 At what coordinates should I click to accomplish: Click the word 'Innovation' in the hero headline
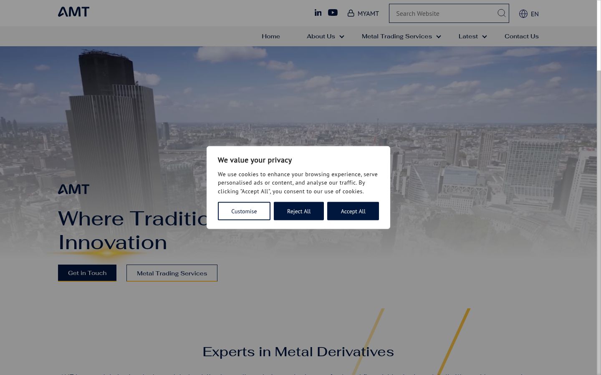(113, 242)
